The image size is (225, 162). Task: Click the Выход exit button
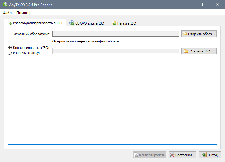[210, 155]
